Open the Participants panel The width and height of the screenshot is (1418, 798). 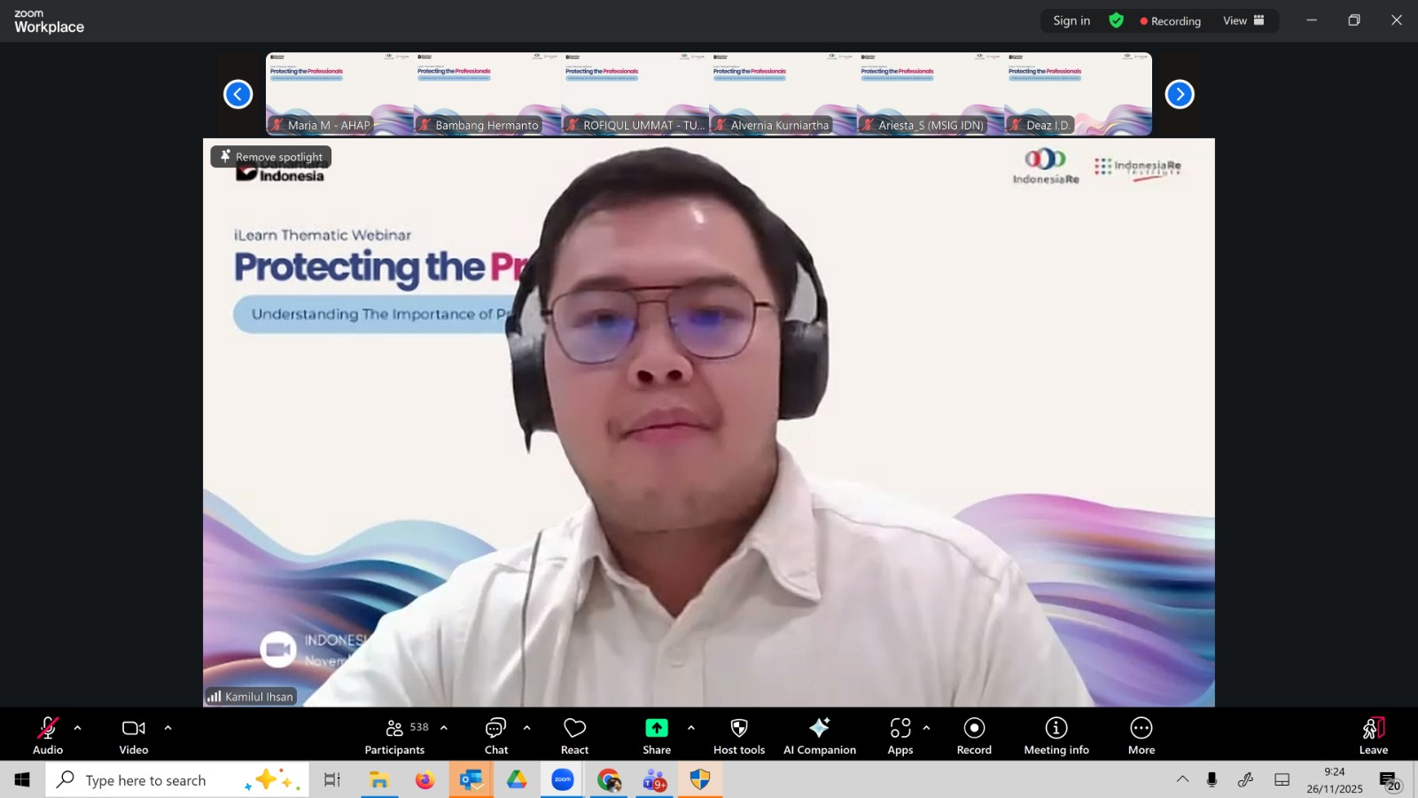(x=395, y=736)
